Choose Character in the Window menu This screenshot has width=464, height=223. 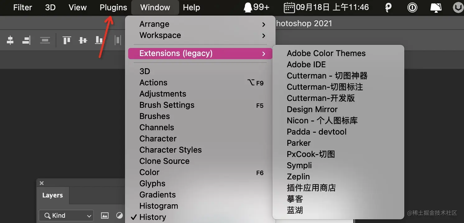point(200,139)
